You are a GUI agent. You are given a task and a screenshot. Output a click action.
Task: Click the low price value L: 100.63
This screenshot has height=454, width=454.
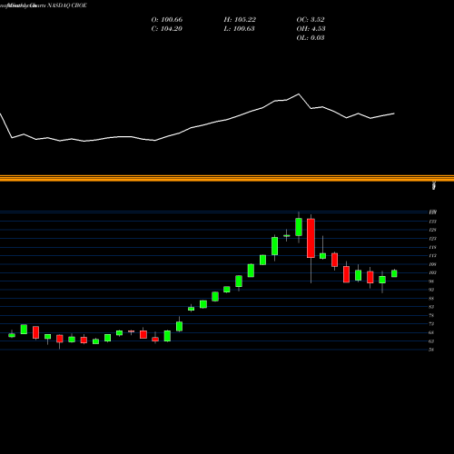point(239,29)
